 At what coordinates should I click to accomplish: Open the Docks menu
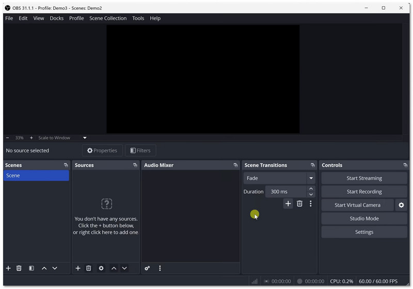(57, 19)
